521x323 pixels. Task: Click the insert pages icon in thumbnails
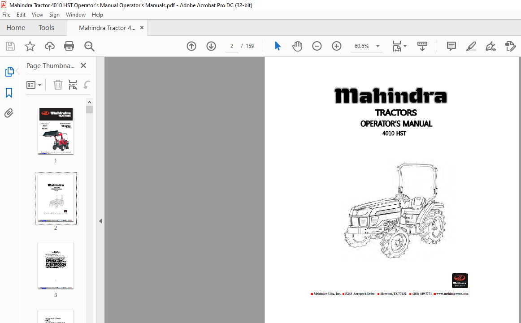point(73,85)
